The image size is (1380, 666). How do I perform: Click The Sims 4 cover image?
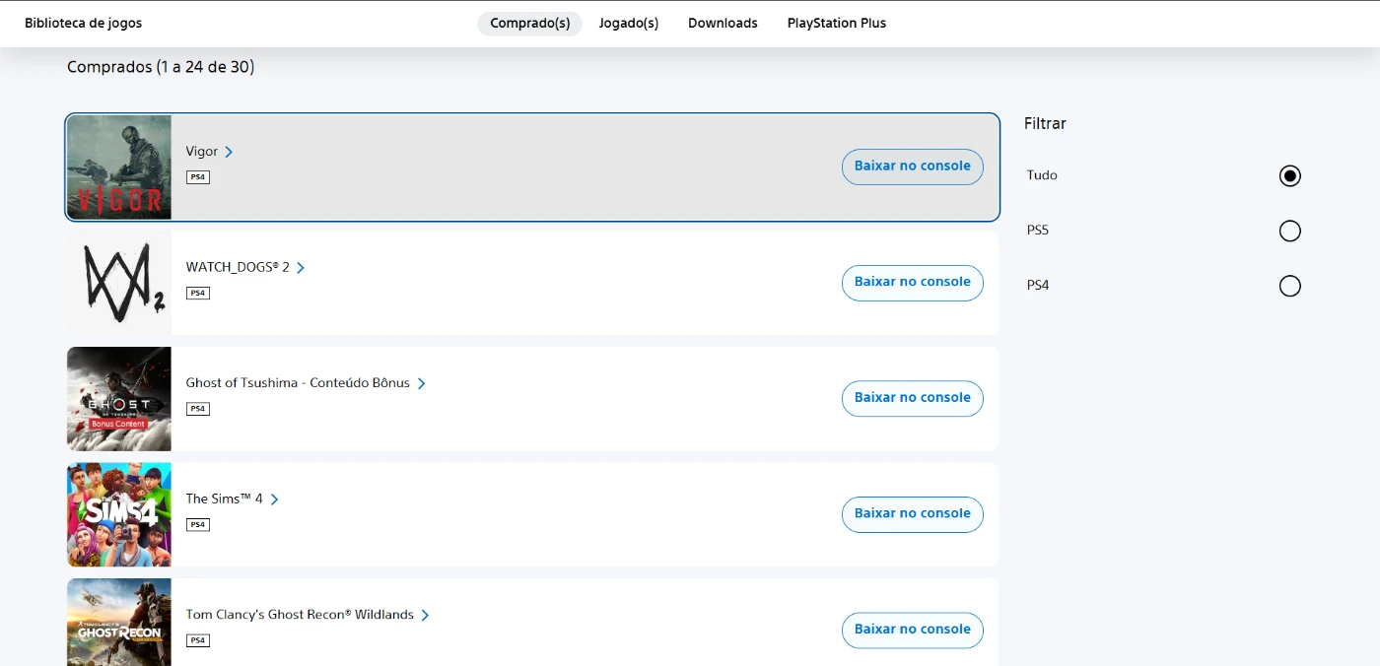tap(119, 514)
